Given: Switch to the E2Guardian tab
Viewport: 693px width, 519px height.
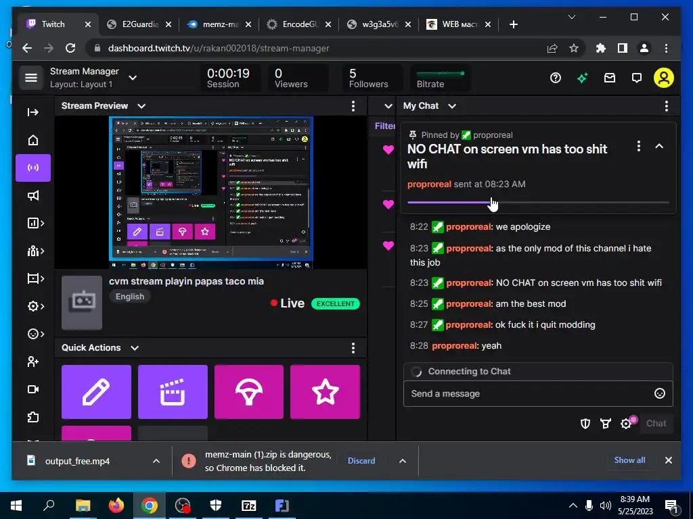Looking at the screenshot, I should point(139,24).
